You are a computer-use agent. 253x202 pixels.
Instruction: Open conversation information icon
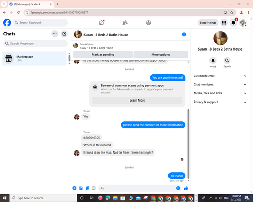click(x=184, y=34)
